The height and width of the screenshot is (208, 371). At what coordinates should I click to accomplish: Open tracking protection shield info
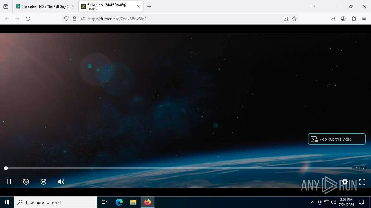pos(66,19)
